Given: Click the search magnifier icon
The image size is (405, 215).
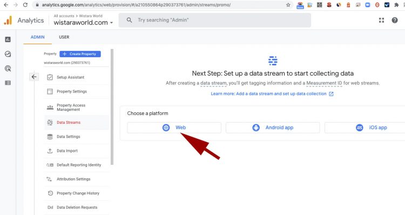Looking at the screenshot, I should (x=129, y=20).
